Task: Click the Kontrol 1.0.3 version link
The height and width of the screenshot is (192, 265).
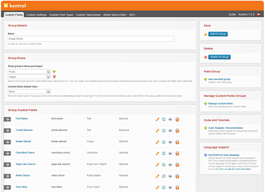Action: [x=246, y=14]
